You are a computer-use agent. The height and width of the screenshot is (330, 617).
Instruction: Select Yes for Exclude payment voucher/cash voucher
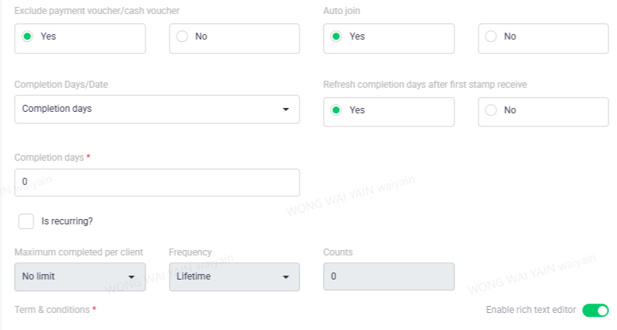tap(27, 36)
